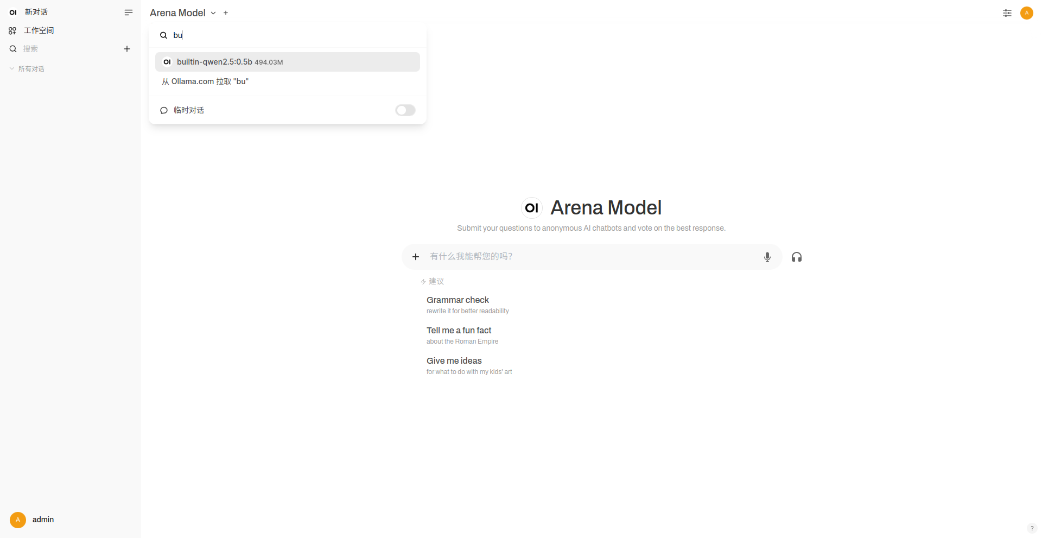Viewport: 1042px width, 538px height.
Task: Open admin user menu at sidebar bottom
Action: click(33, 520)
